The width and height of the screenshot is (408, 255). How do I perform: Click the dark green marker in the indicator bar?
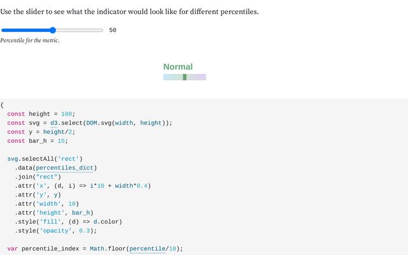(185, 77)
